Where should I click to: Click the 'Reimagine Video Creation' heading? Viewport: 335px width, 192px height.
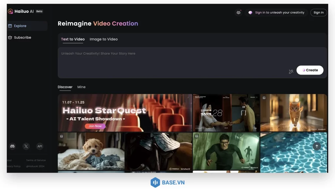click(x=98, y=24)
